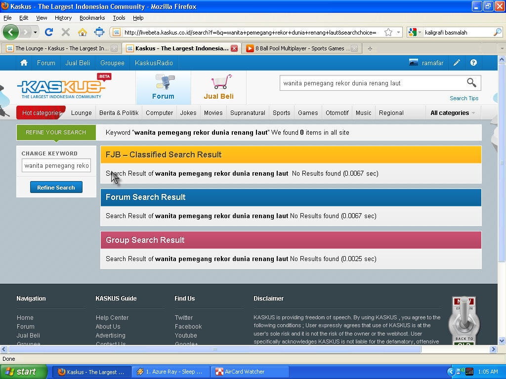Open Supranatural category

[x=248, y=113]
